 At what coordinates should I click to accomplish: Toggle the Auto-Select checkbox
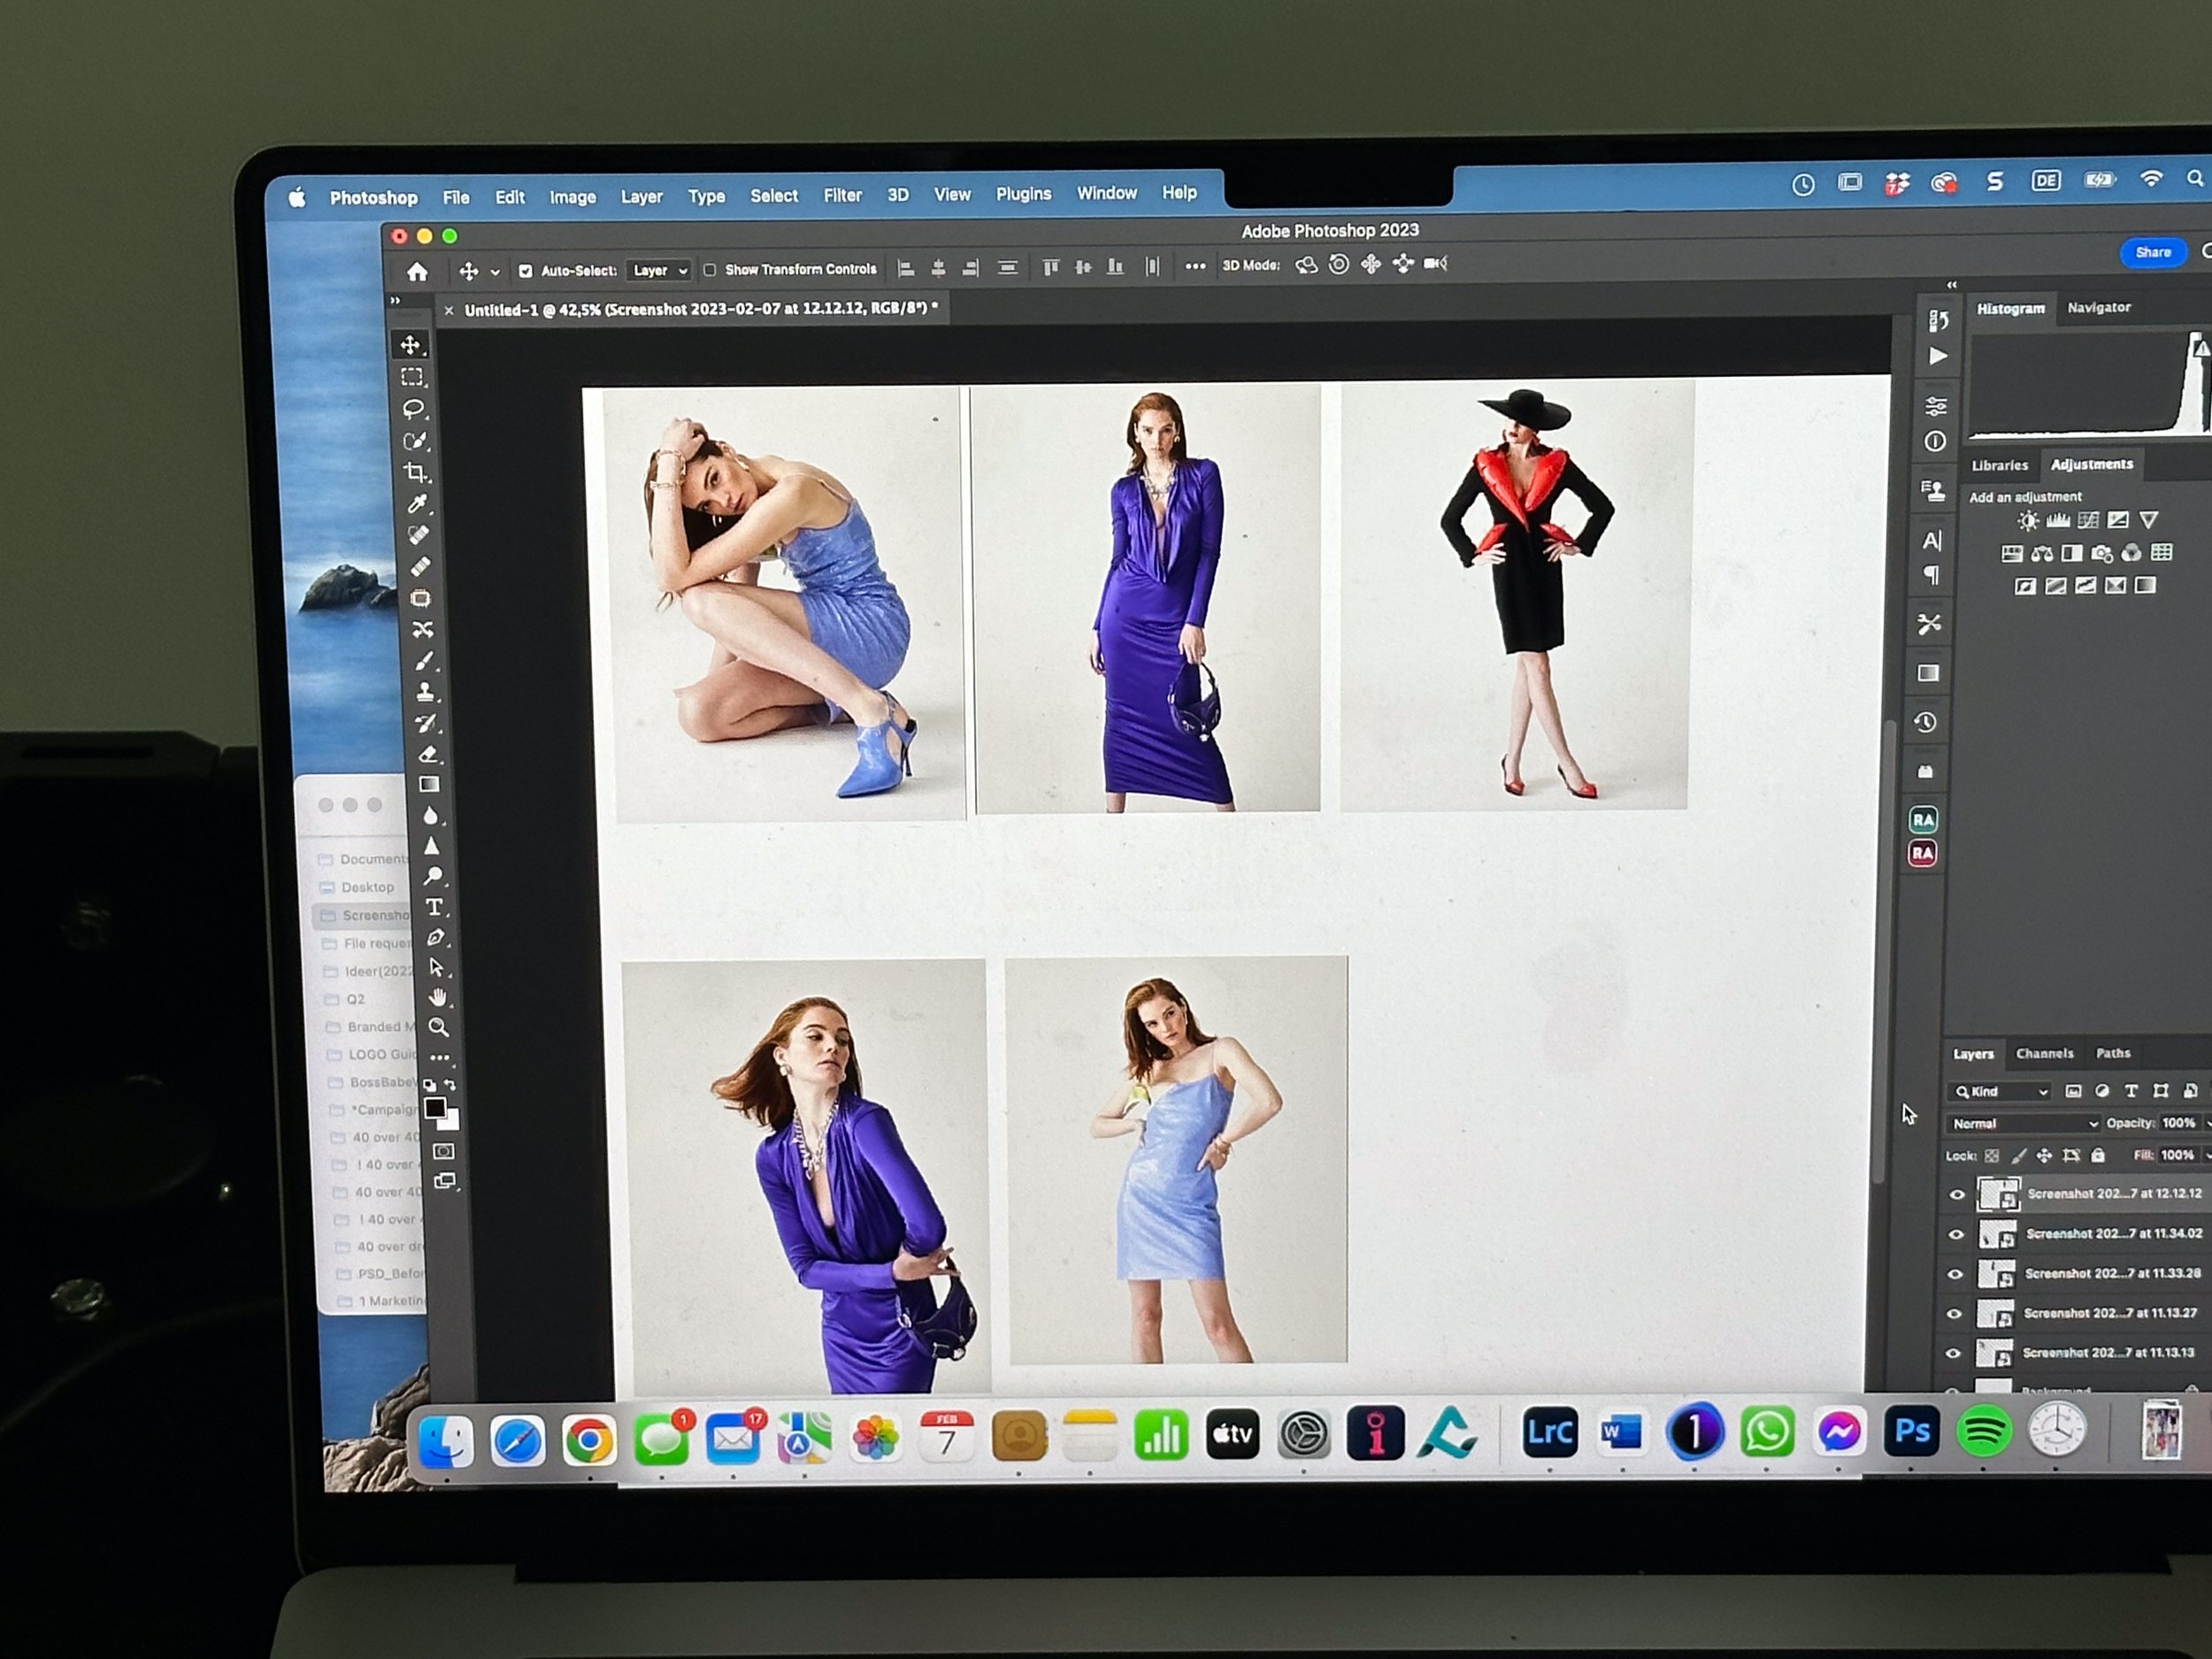point(525,271)
